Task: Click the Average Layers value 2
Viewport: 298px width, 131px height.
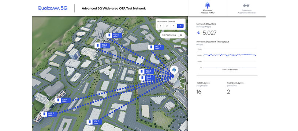Action: [x=228, y=92]
